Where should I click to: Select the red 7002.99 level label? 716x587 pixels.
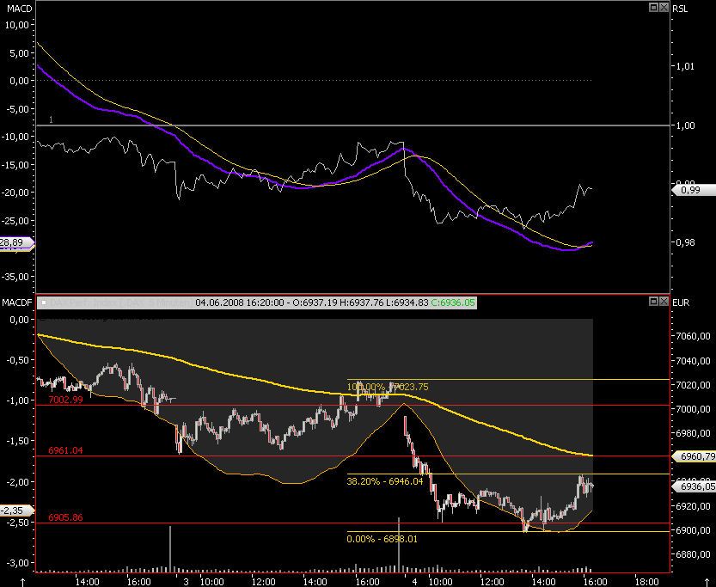point(65,400)
